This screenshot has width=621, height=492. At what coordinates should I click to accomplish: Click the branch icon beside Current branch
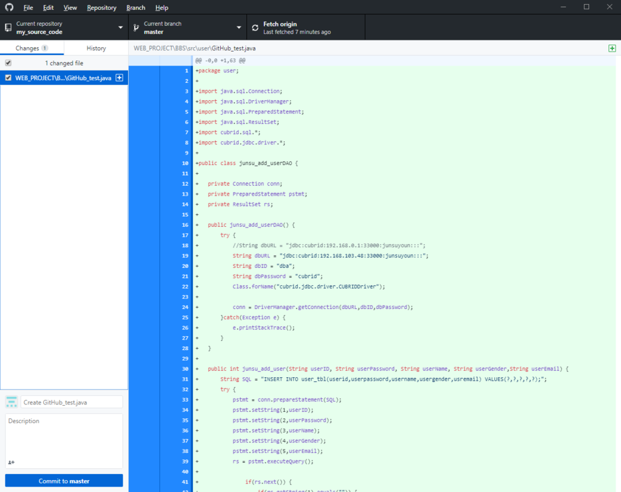[137, 27]
